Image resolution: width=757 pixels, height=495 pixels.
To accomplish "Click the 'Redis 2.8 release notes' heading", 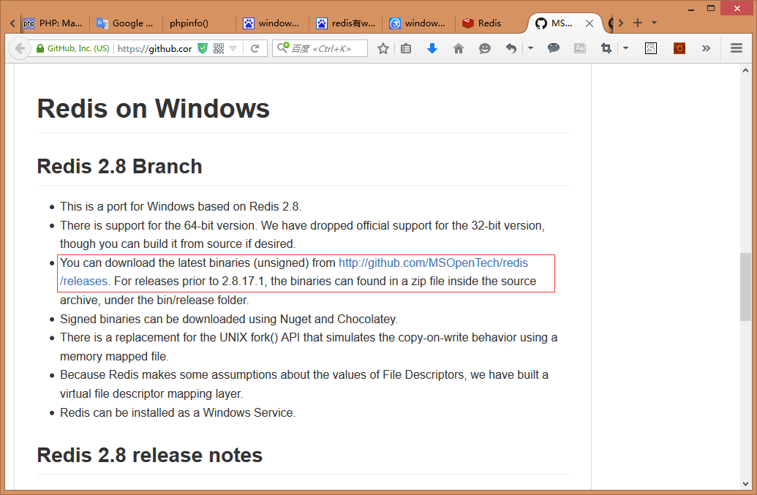I will [150, 455].
